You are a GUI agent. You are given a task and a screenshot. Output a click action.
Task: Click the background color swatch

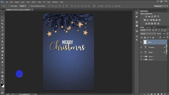pyautogui.click(x=3, y=86)
